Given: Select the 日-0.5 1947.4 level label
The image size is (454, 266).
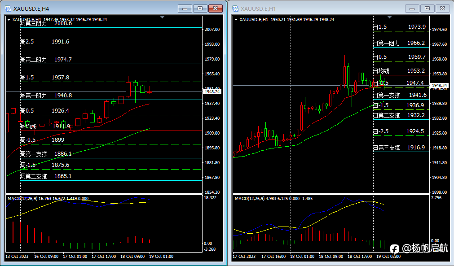Looking at the screenshot, I should coord(398,83).
